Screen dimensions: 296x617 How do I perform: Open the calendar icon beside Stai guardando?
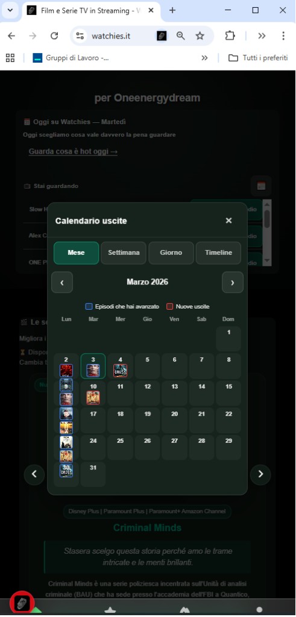point(261,186)
